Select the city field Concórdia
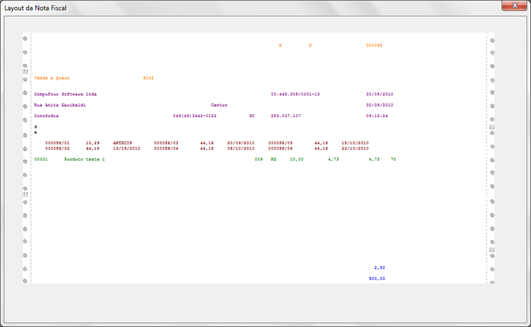The width and height of the screenshot is (531, 327). point(46,116)
